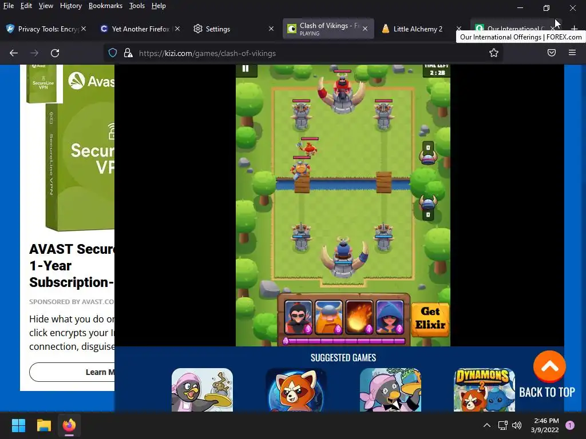Select the fireball spell card
Screen dimensions: 586x439
click(359, 317)
